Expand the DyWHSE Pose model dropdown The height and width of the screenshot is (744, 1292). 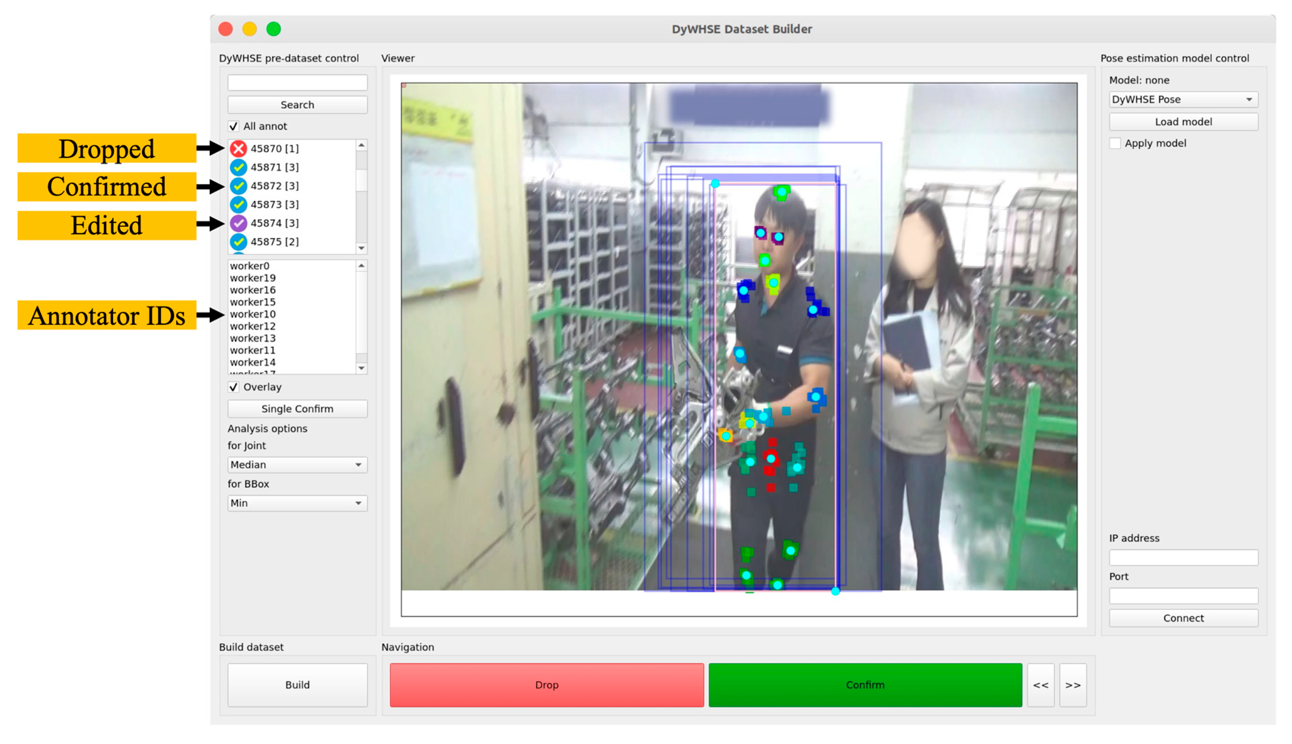click(x=1183, y=100)
